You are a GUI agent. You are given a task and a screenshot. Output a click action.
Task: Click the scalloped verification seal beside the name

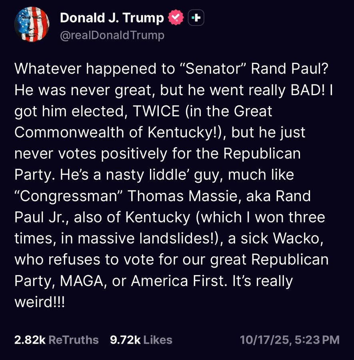point(175,18)
